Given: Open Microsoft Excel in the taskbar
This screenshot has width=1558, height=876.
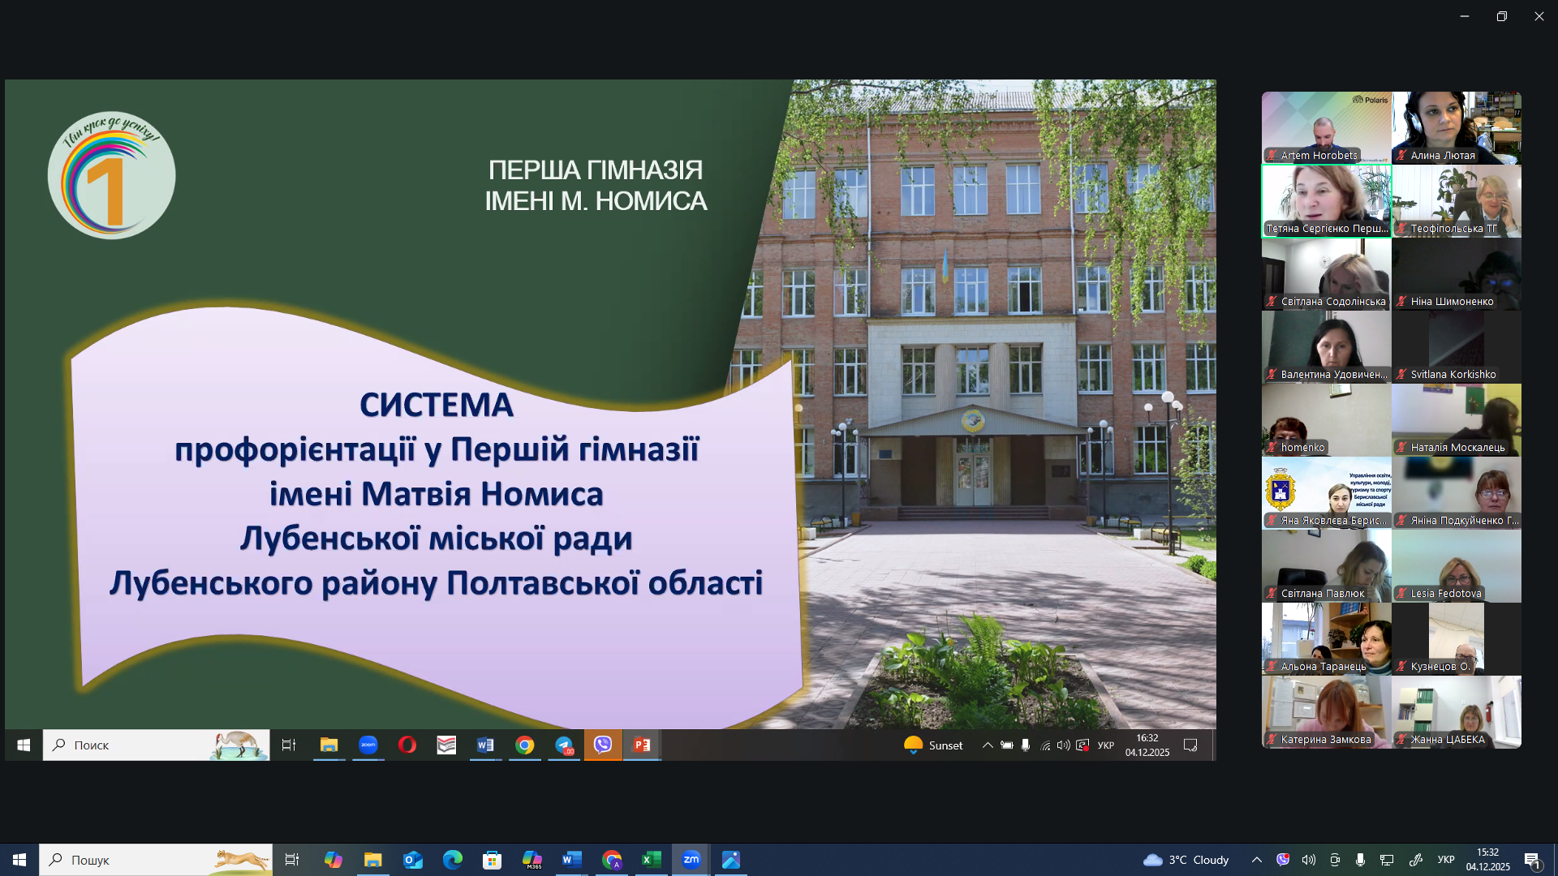Looking at the screenshot, I should pos(652,860).
